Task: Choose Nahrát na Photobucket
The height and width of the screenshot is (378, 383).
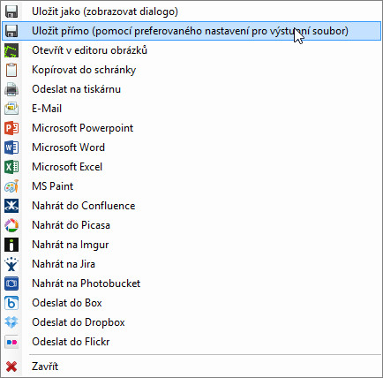Action: 191,283
